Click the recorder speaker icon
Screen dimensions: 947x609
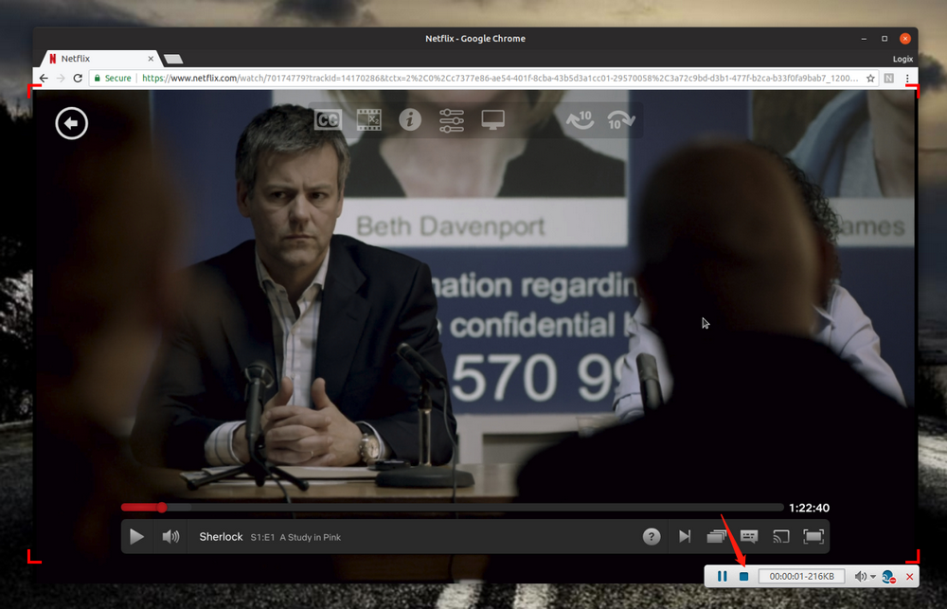tap(860, 577)
